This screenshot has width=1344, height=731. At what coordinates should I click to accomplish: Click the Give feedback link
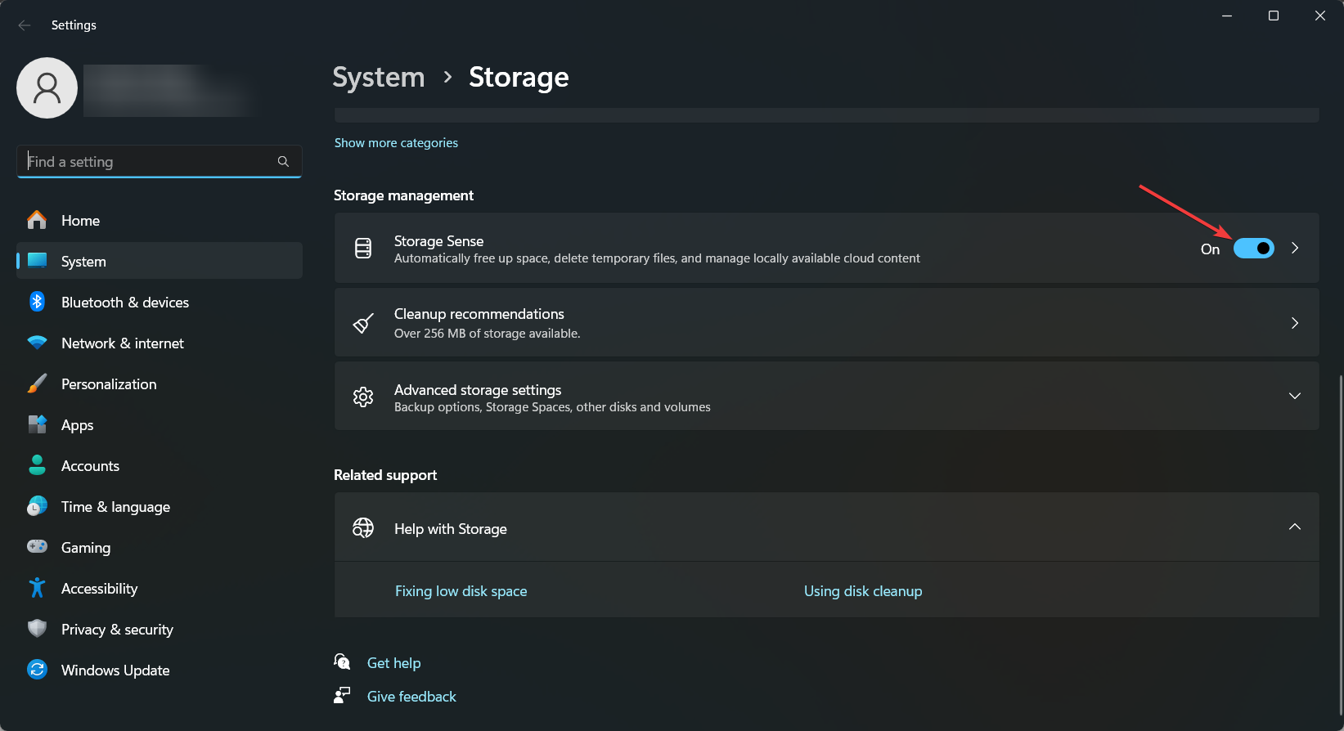click(411, 696)
